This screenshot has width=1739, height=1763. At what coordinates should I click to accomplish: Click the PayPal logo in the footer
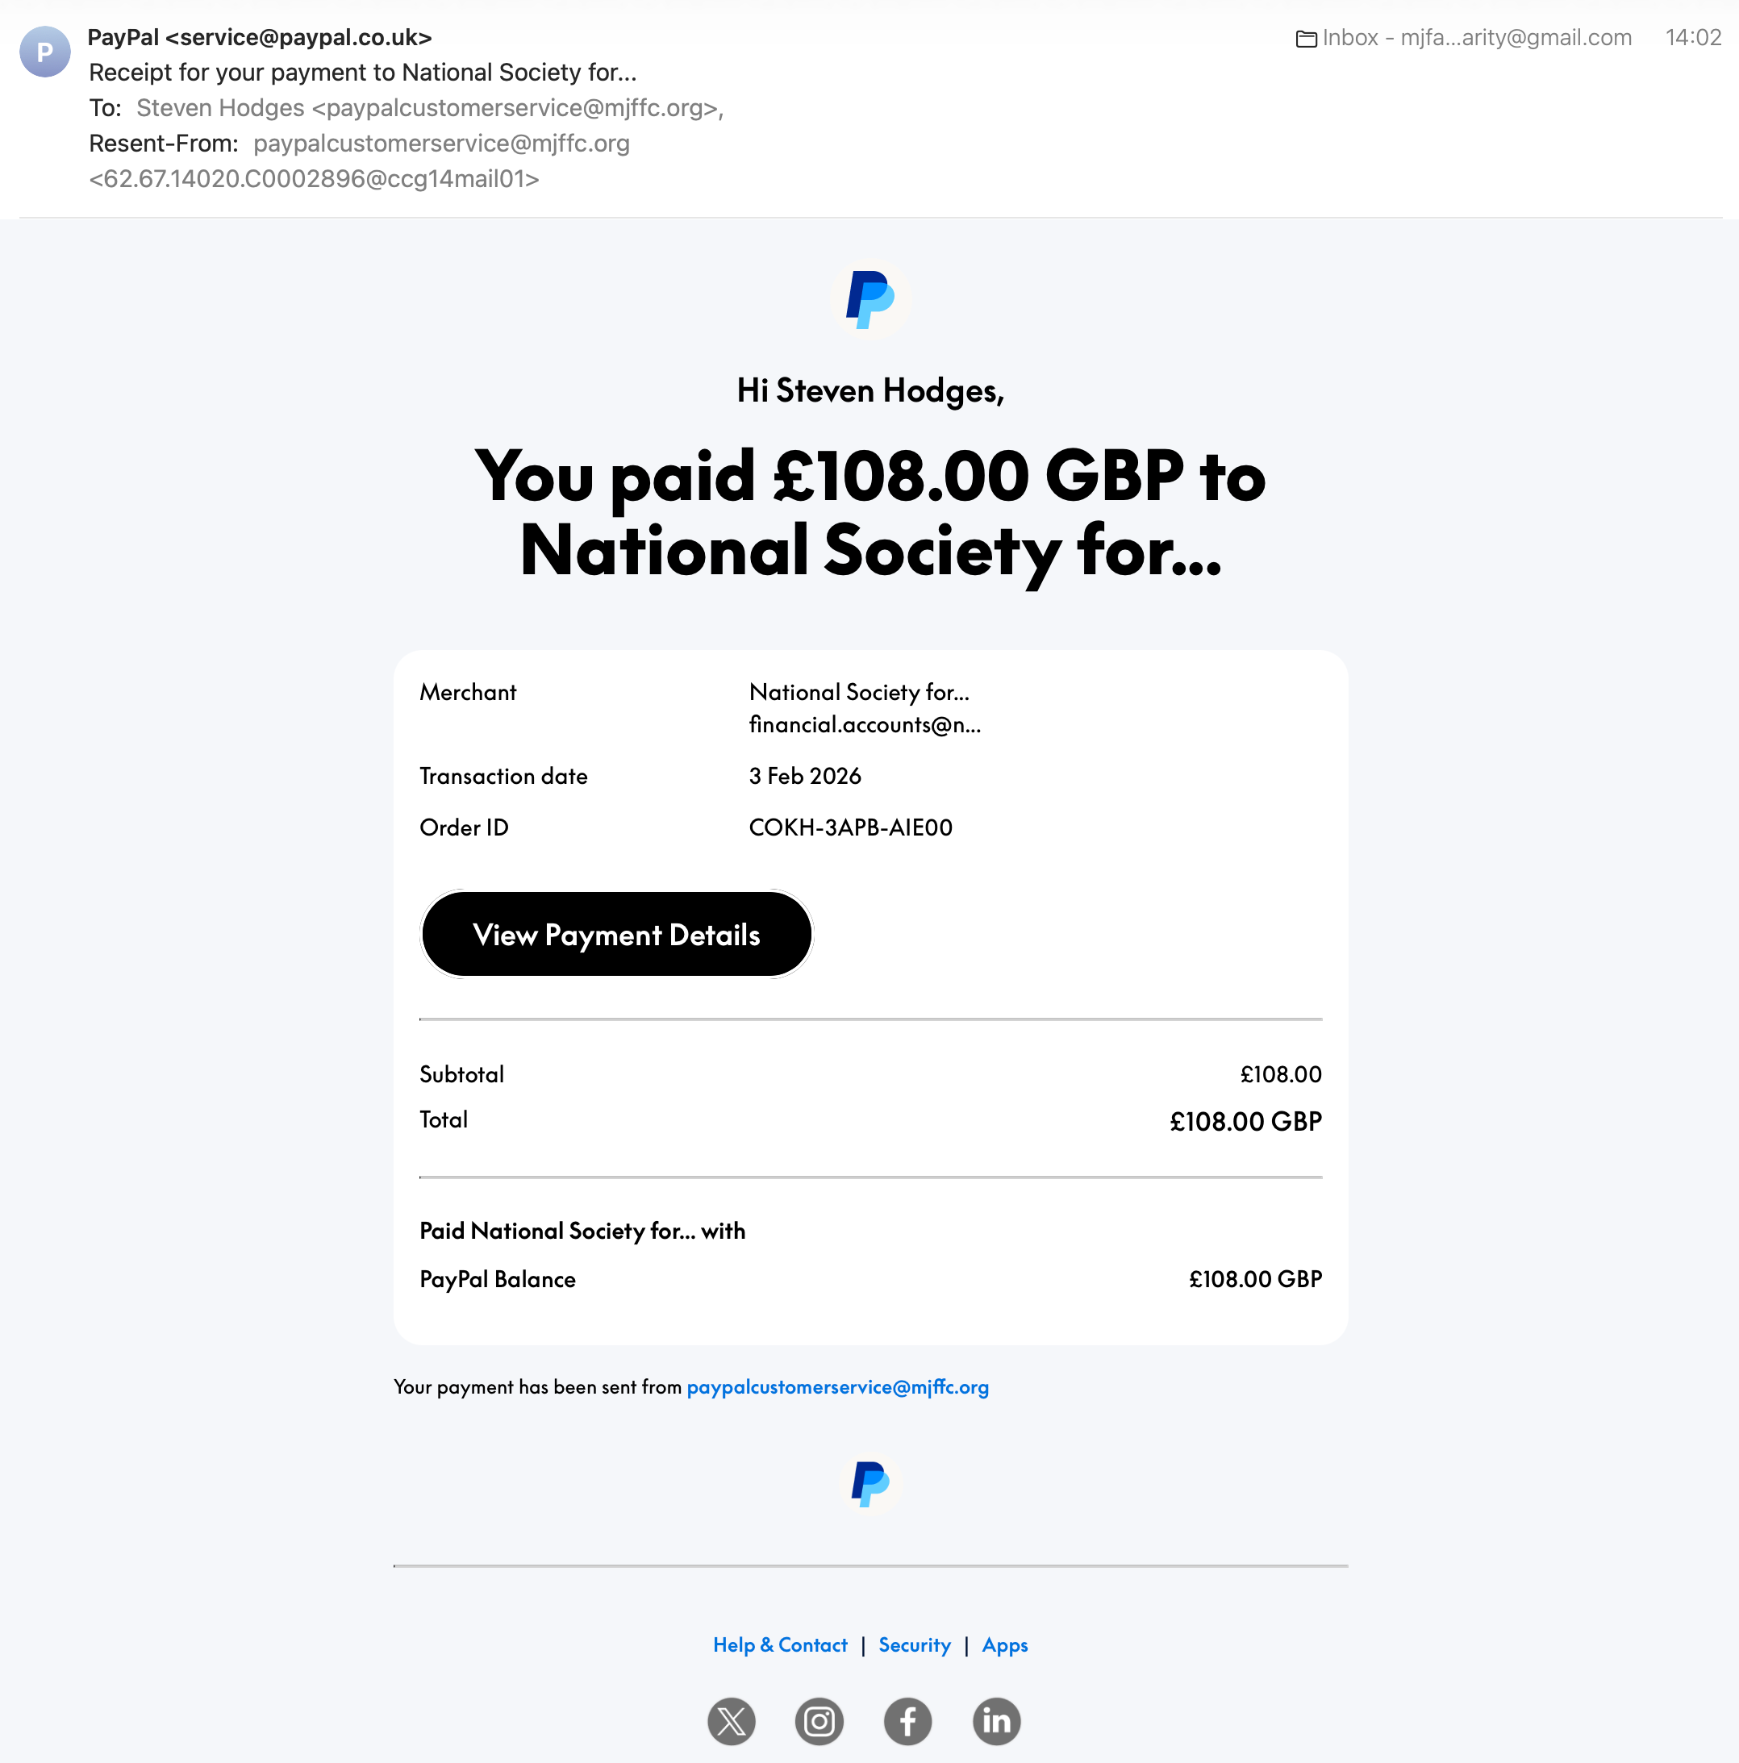(870, 1484)
